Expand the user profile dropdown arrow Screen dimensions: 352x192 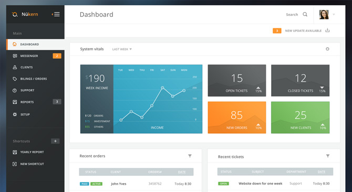334,15
